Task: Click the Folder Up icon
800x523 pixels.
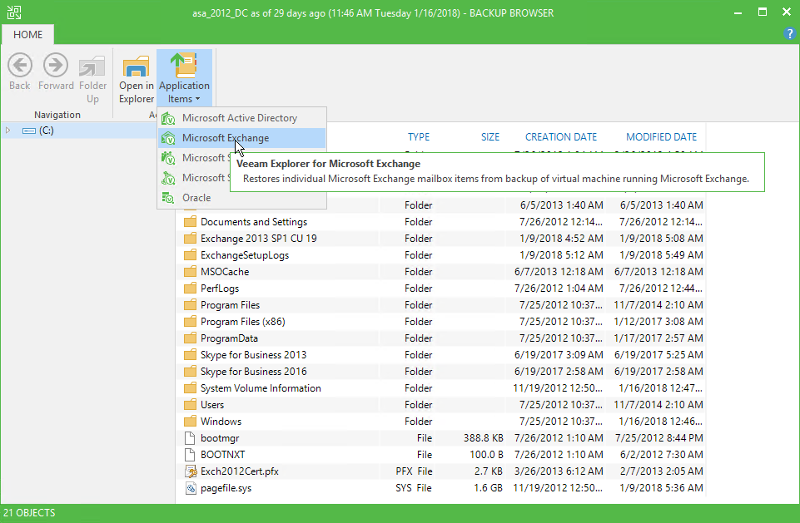Action: (92, 67)
